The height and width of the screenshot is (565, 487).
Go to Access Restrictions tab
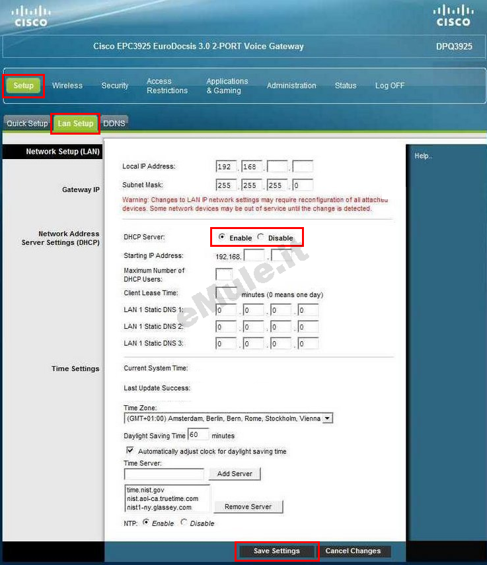[x=167, y=86]
